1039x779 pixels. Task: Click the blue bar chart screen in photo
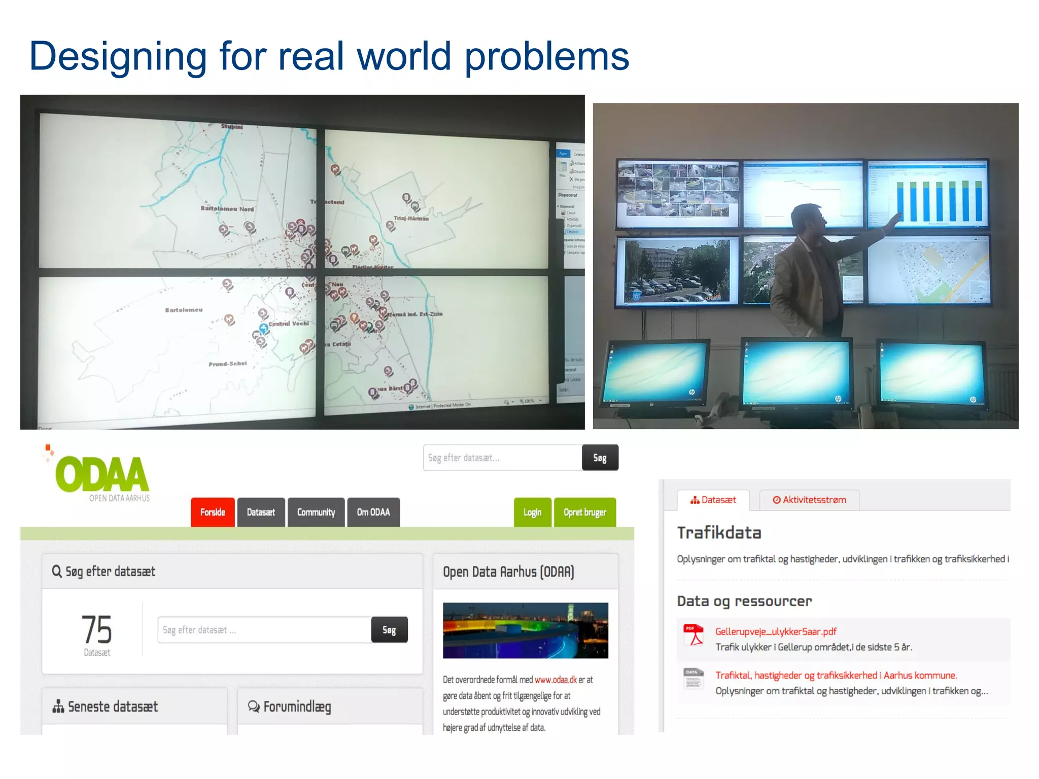[x=928, y=194]
